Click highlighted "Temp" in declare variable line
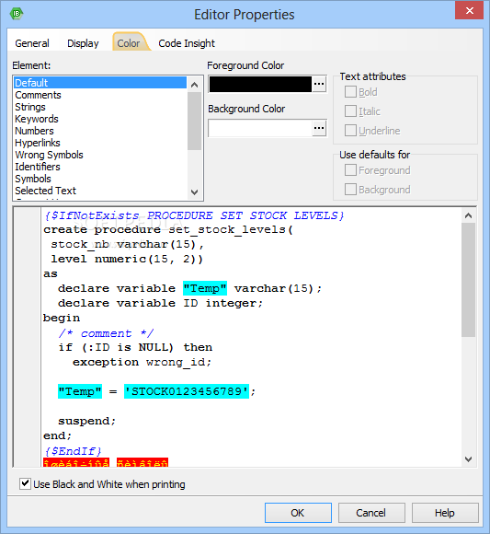The image size is (490, 534). (205, 288)
